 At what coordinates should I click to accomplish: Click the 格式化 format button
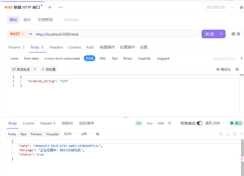pos(223,69)
